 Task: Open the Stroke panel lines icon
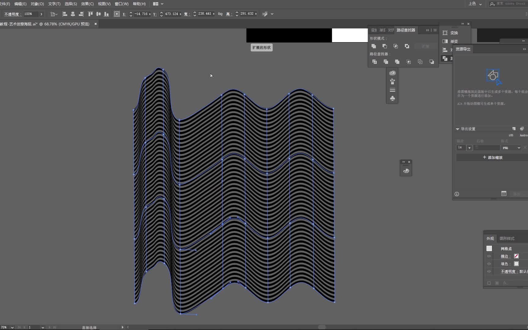[392, 90]
